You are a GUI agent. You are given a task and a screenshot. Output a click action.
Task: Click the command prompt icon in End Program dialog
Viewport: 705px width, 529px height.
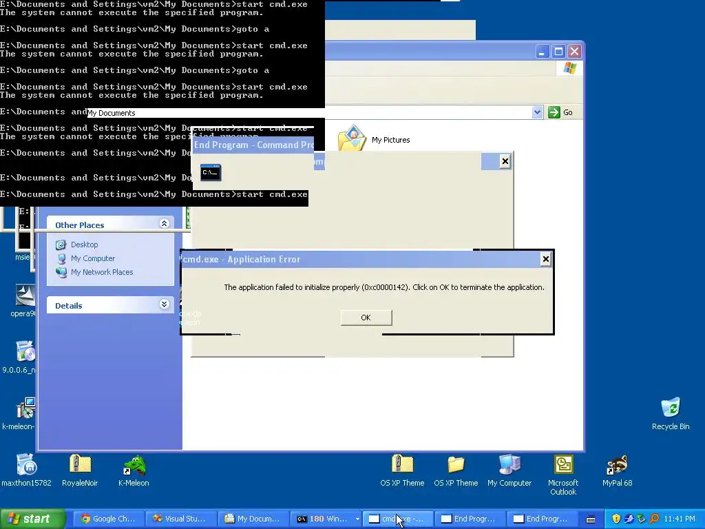[x=211, y=172]
